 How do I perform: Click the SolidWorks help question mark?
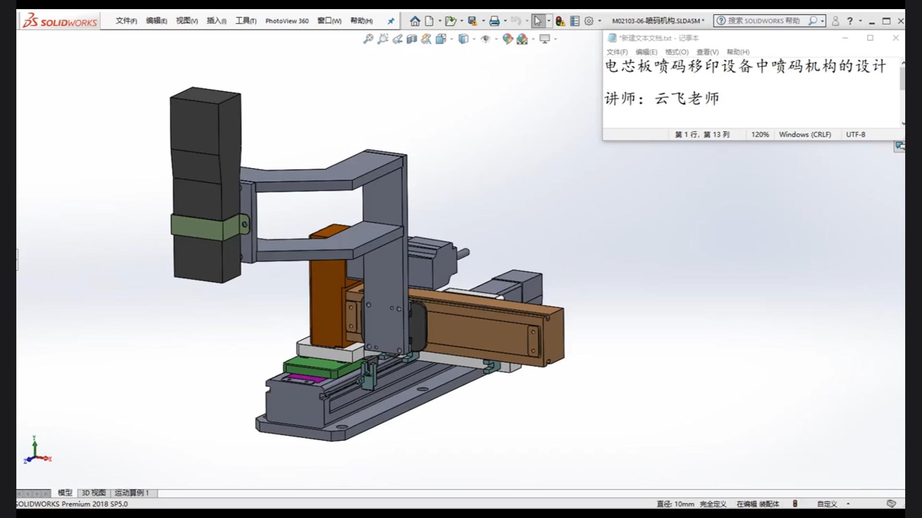pyautogui.click(x=850, y=21)
